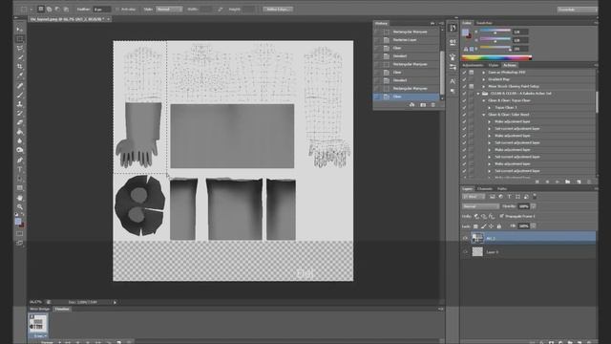Select frame 1 thumbnail in Timeline
Screen dimensions: 611x344
38,324
